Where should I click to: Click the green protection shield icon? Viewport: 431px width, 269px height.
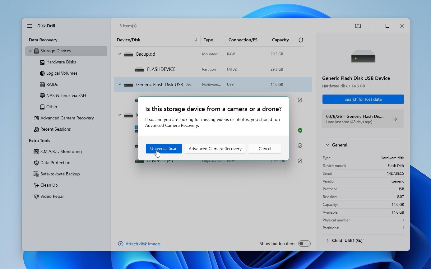300,131
